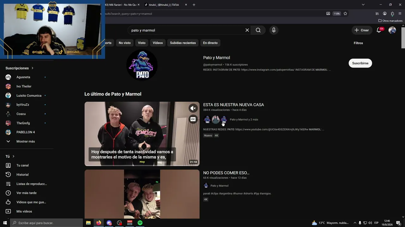405x227 pixels.
Task: Open the Otros marcadores folder
Action: [x=390, y=21]
